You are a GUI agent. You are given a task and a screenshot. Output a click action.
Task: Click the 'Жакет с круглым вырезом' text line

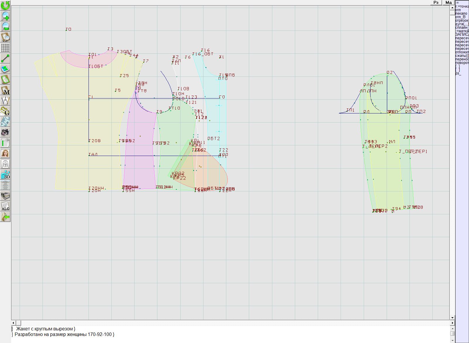(45, 329)
